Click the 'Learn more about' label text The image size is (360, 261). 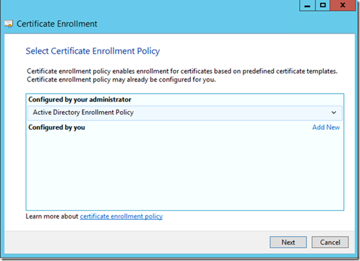pyautogui.click(x=52, y=216)
